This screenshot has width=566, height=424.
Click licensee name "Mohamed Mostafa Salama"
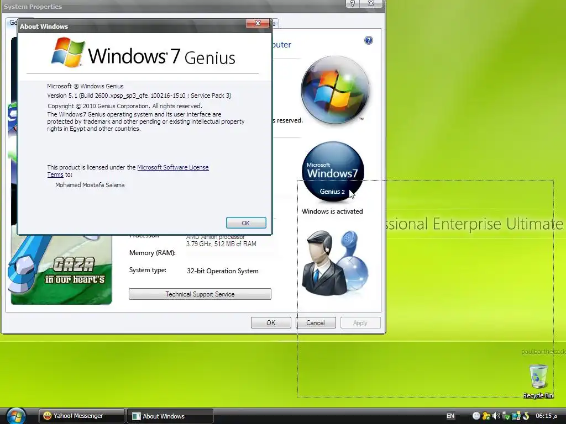tap(90, 185)
